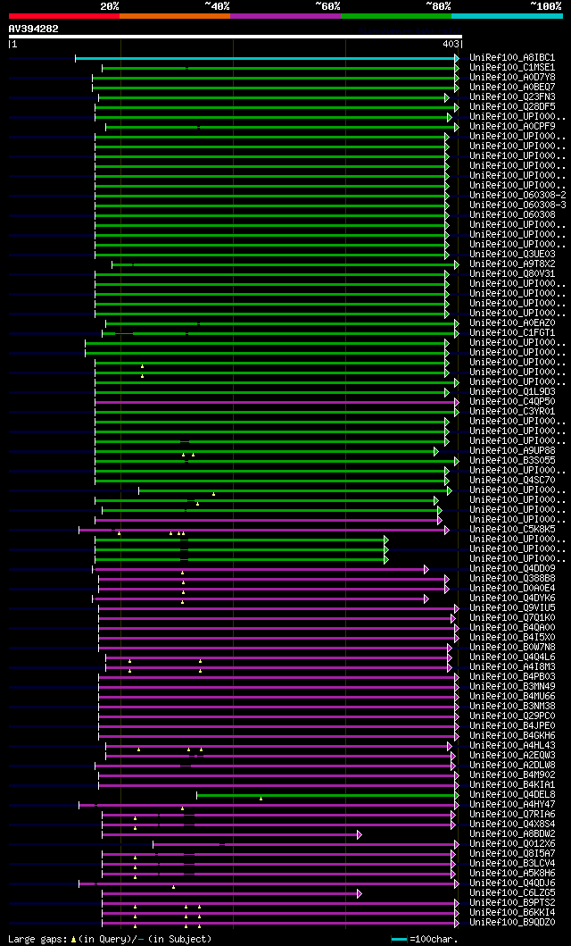Select hit label UniRef100_Q012X6

(513, 844)
